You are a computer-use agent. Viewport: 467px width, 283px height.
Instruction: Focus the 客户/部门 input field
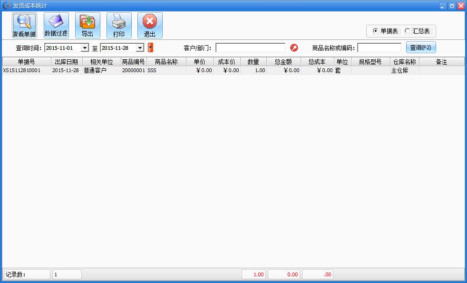tap(250, 47)
